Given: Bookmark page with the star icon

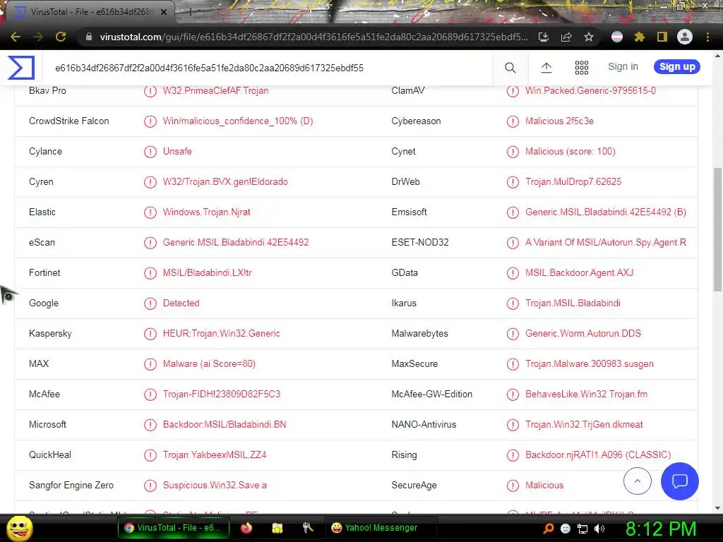Looking at the screenshot, I should click(589, 37).
